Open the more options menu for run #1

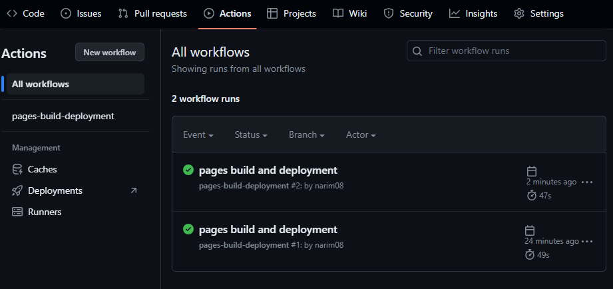point(587,241)
